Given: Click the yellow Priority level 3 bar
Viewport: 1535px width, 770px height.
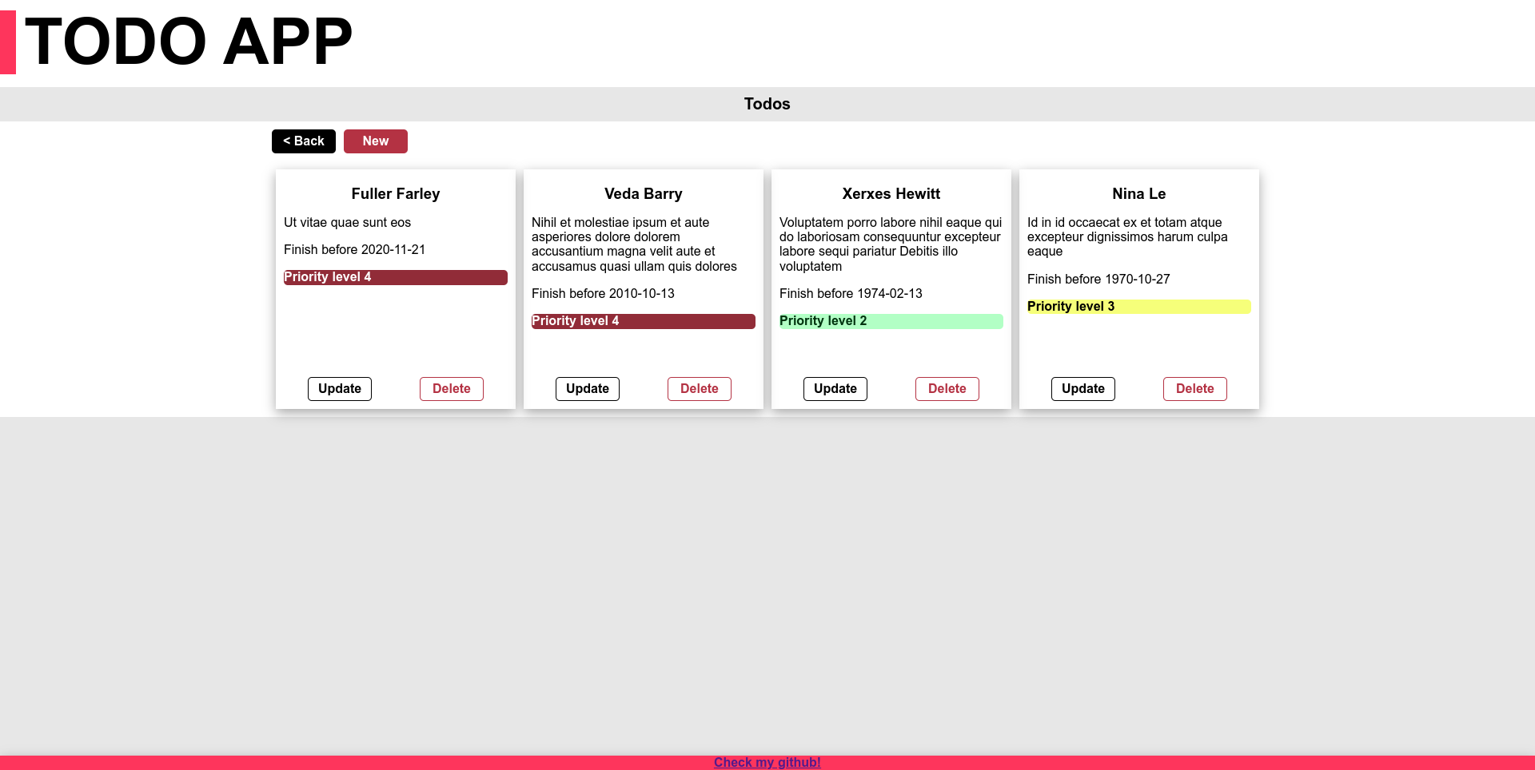Looking at the screenshot, I should (1139, 307).
